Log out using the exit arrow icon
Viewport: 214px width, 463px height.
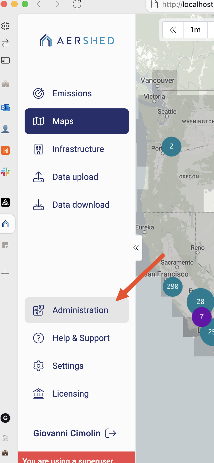click(111, 433)
